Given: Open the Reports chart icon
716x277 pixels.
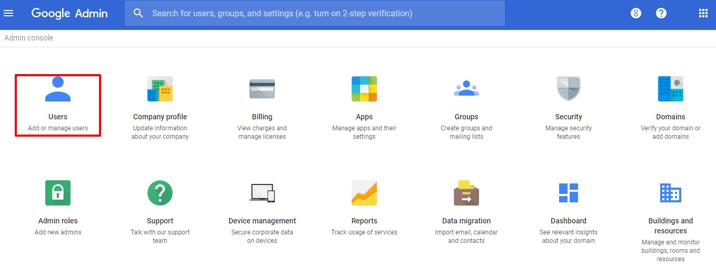Looking at the screenshot, I should 364,193.
